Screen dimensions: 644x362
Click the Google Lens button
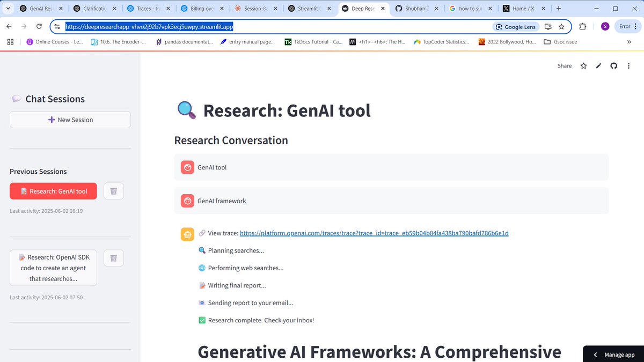(x=516, y=27)
